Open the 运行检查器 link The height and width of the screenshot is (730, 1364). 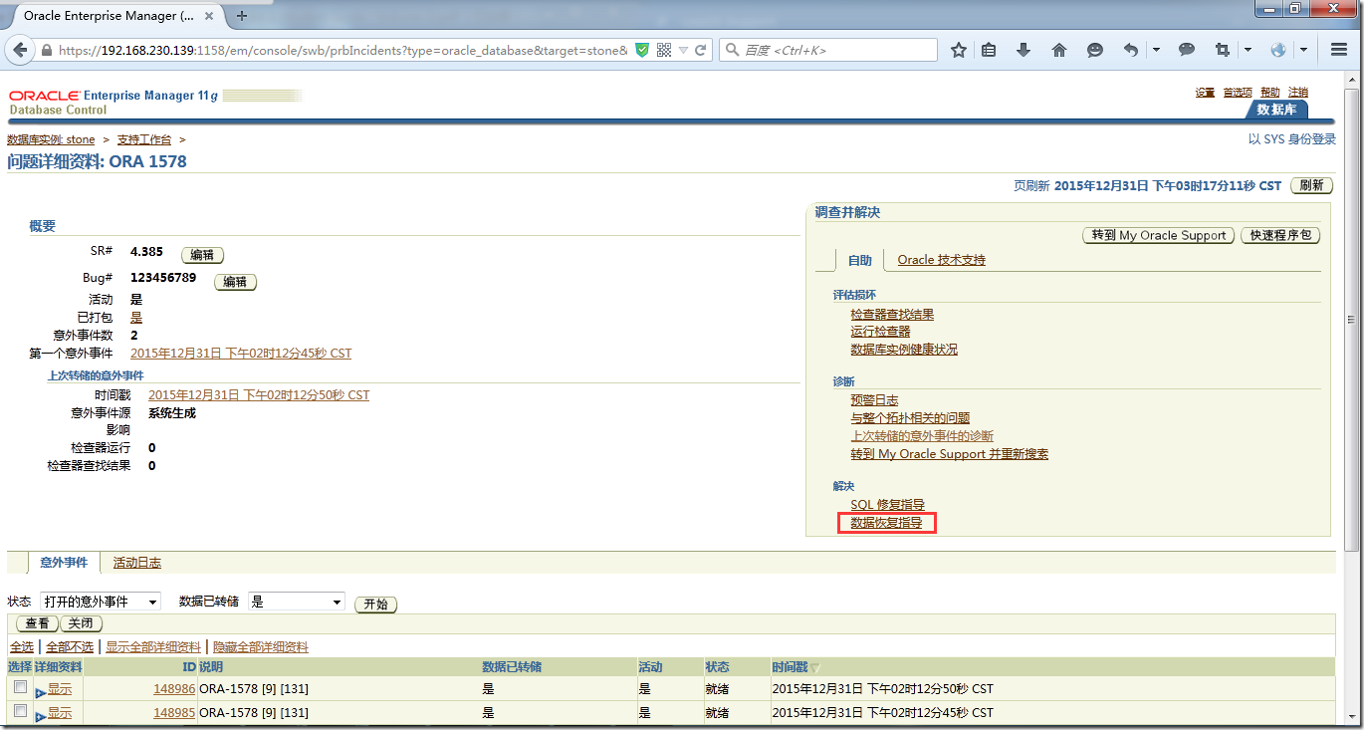pyautogui.click(x=880, y=332)
